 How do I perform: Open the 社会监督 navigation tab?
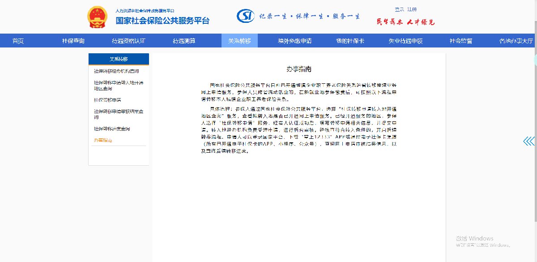461,41
